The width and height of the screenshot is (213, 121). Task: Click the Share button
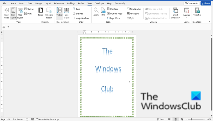point(206,3)
